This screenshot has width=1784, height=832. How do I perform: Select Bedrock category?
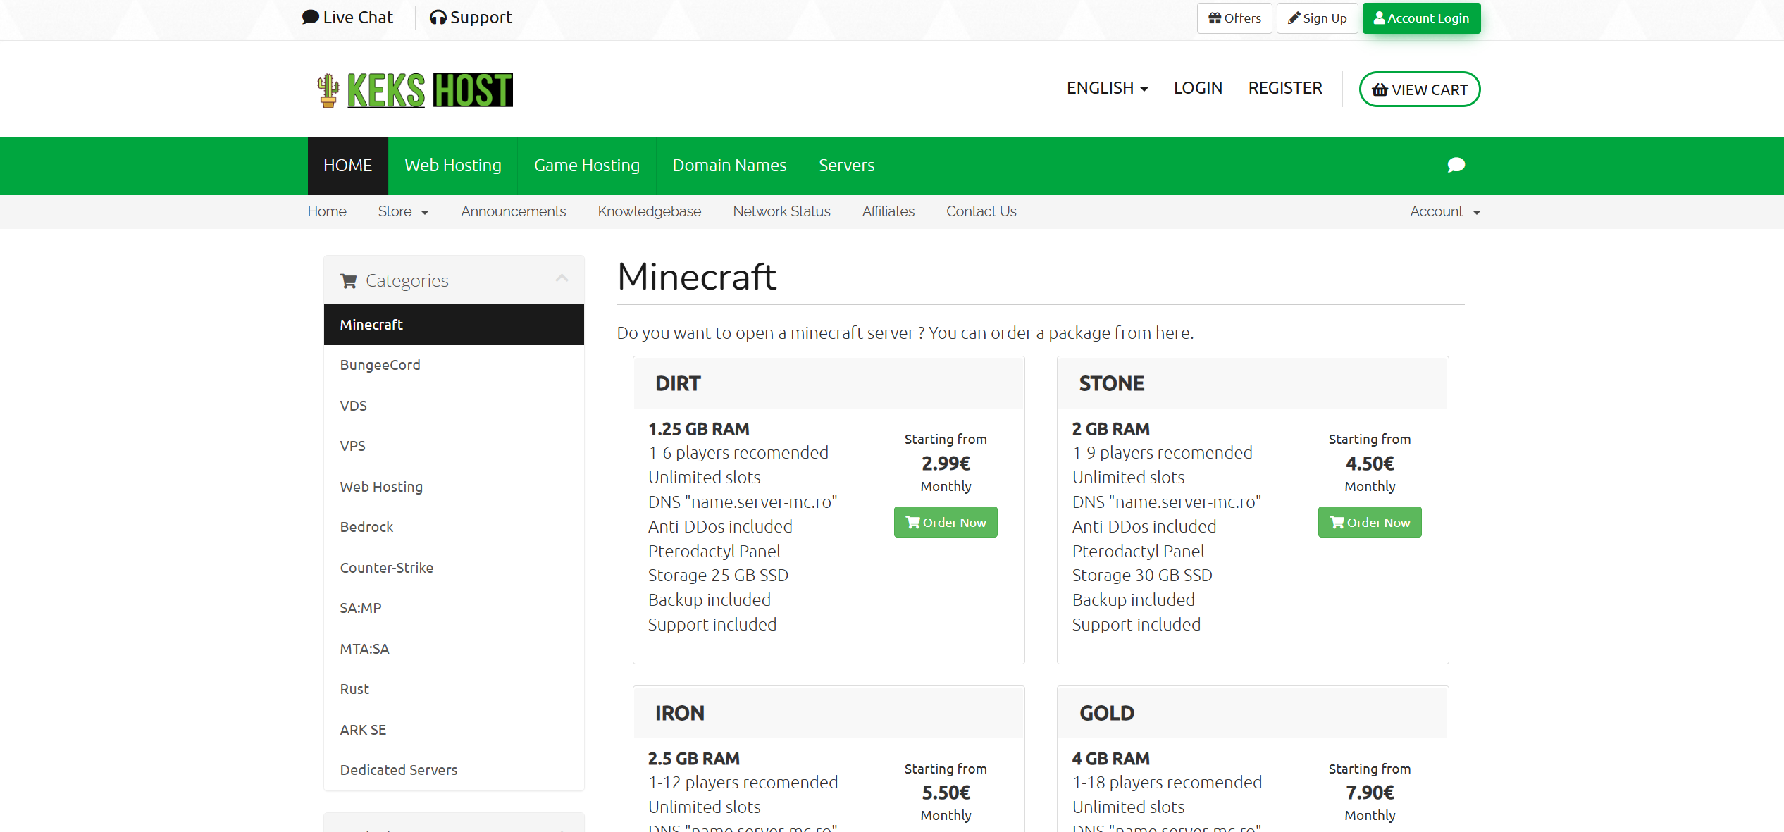[x=454, y=527]
